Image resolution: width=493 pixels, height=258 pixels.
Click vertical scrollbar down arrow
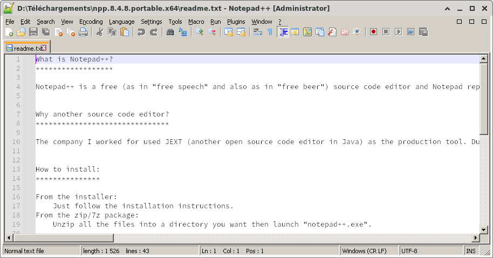click(484, 229)
